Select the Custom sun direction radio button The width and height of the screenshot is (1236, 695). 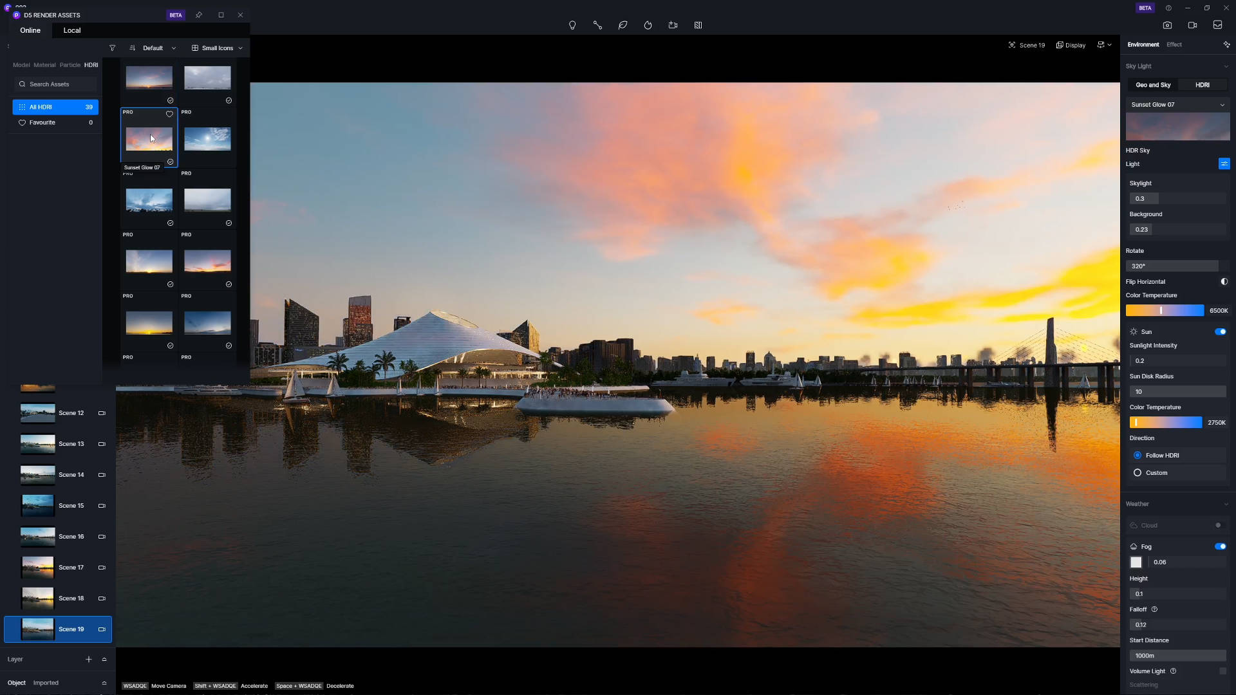(1138, 472)
